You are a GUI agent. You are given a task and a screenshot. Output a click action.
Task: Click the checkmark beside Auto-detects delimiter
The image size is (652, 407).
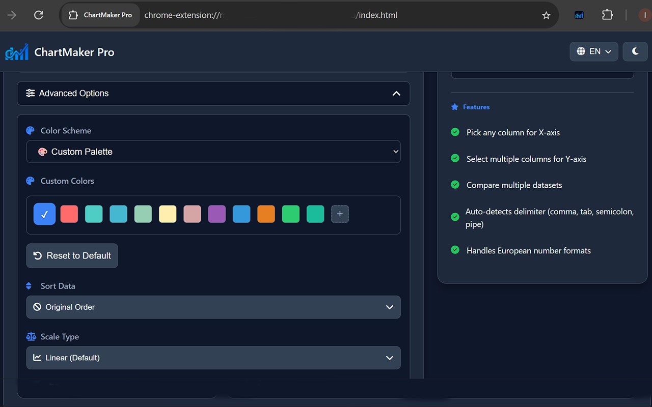click(455, 217)
